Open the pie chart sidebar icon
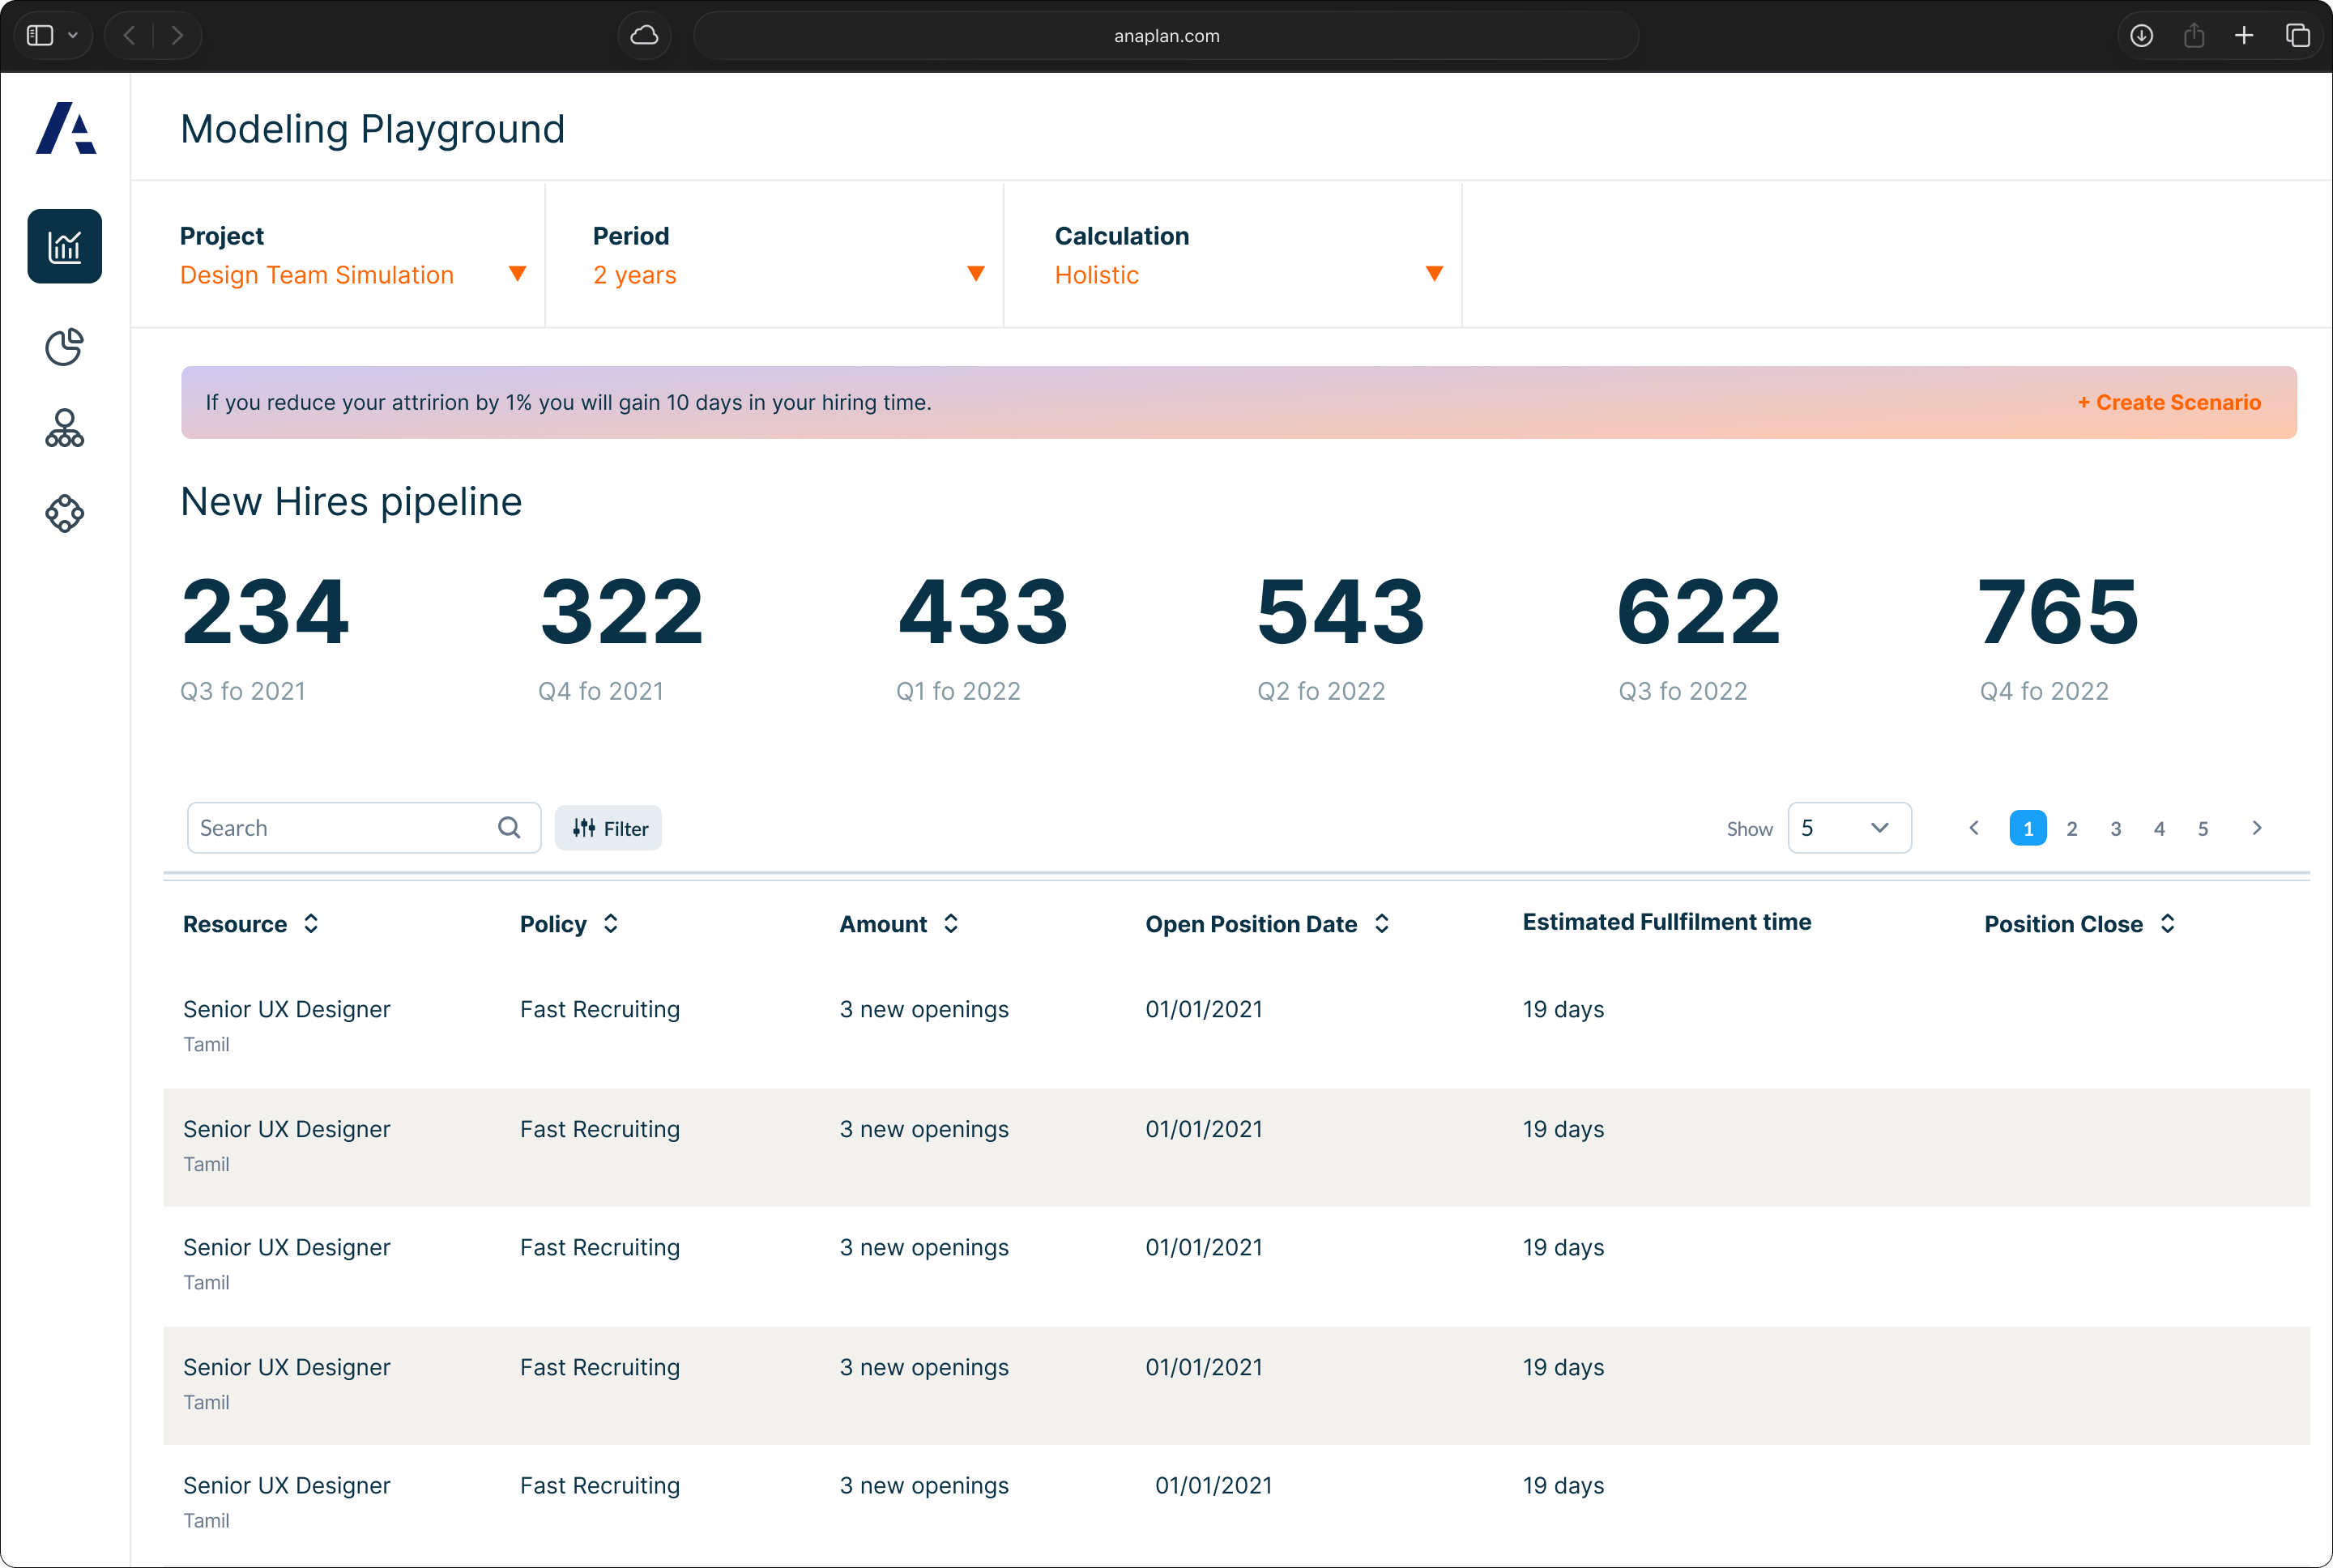Viewport: 2333px width, 1568px height. click(64, 347)
